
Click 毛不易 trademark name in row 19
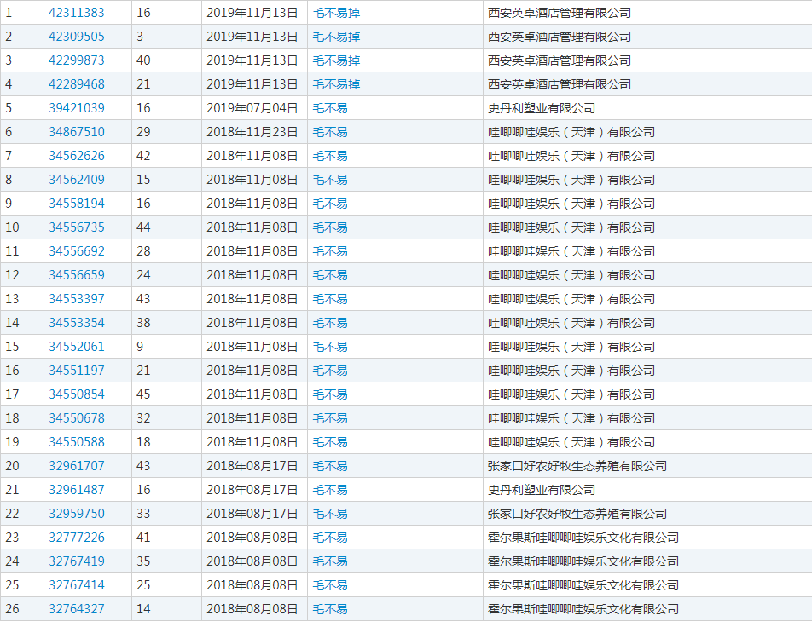coord(330,441)
